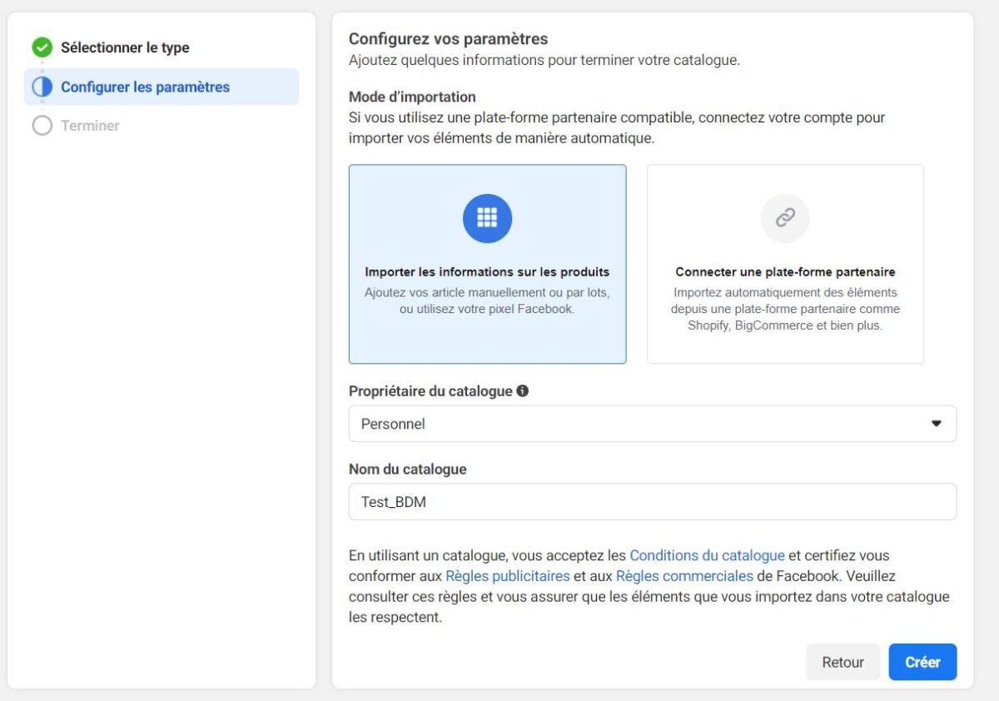Image resolution: width=999 pixels, height=701 pixels.
Task: Open the 'Conditions du catalogue' link
Action: tap(707, 555)
